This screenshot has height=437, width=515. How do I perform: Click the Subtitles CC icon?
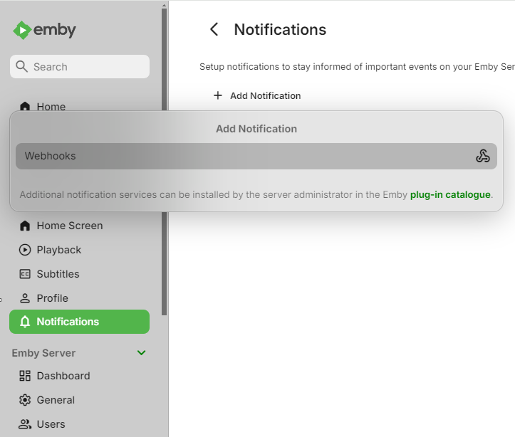point(25,274)
